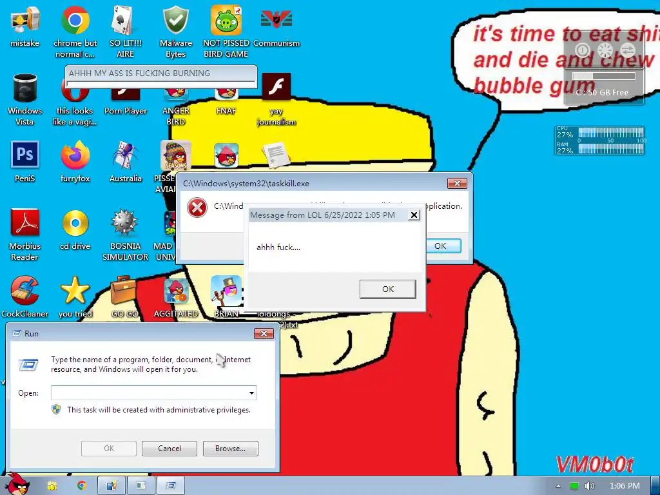Open the Australia spider solitaire icon
The height and width of the screenshot is (495, 660).
click(125, 162)
